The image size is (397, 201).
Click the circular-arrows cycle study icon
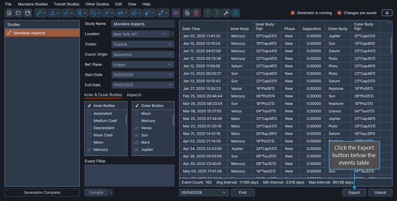tap(93, 13)
